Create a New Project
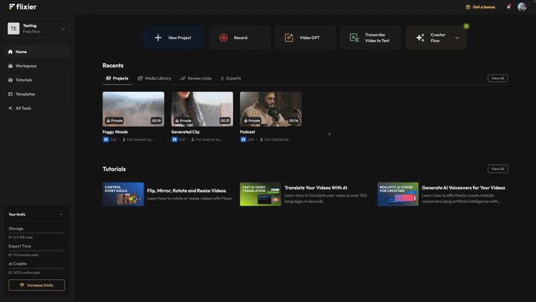Screen dimensions: 536x302 pyautogui.click(x=174, y=38)
